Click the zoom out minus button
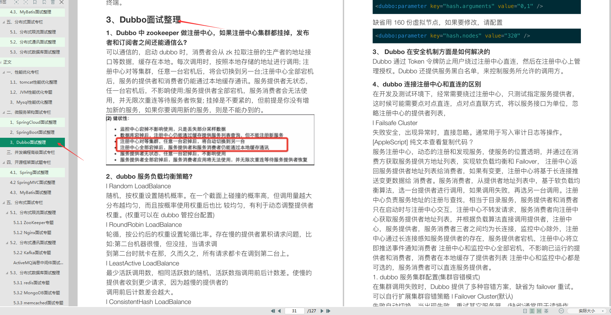Viewport: 611px width, 315px height. coord(562,311)
